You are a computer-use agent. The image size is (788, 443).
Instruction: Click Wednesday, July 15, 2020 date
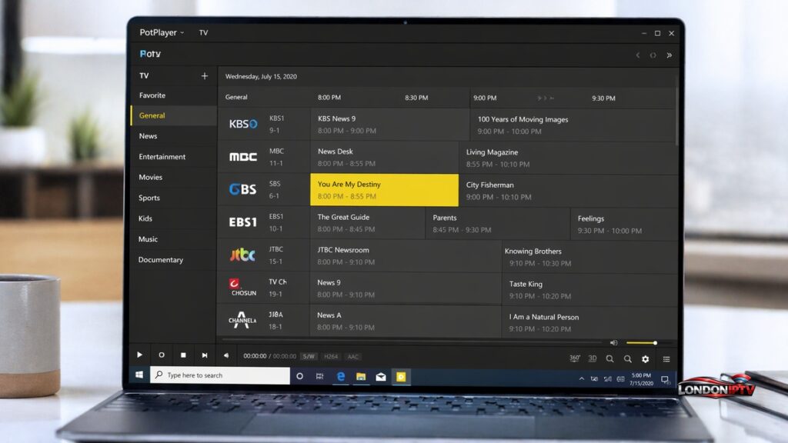click(x=261, y=76)
